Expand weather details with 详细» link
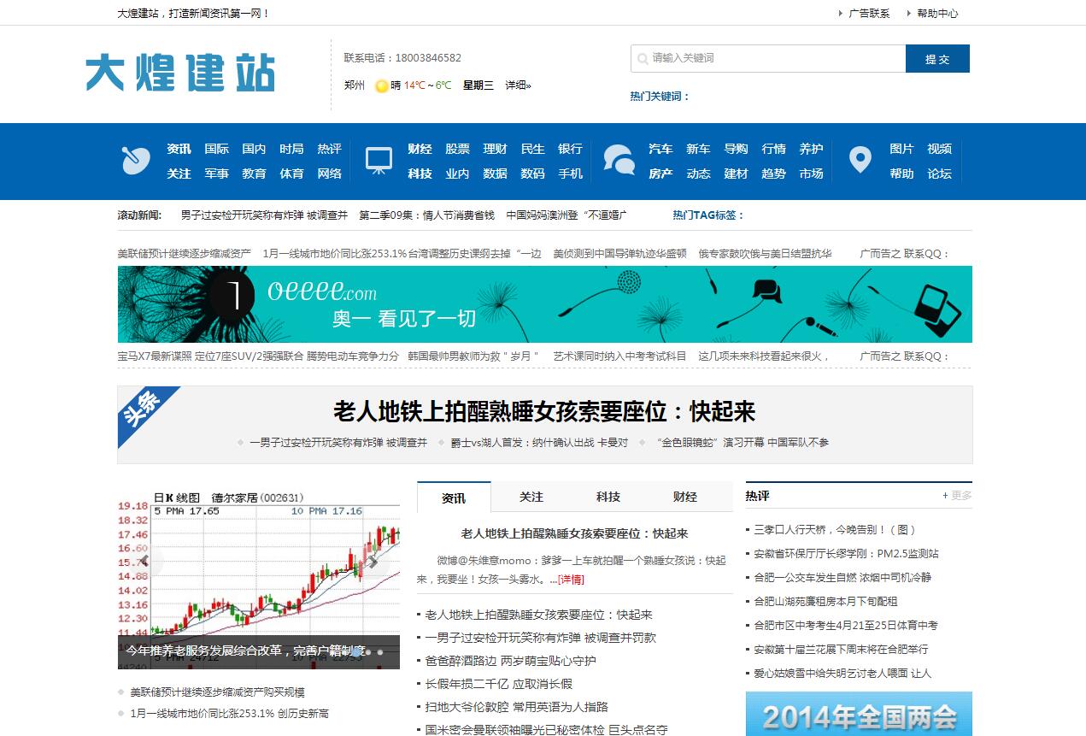The image size is (1086, 736). 518,85
